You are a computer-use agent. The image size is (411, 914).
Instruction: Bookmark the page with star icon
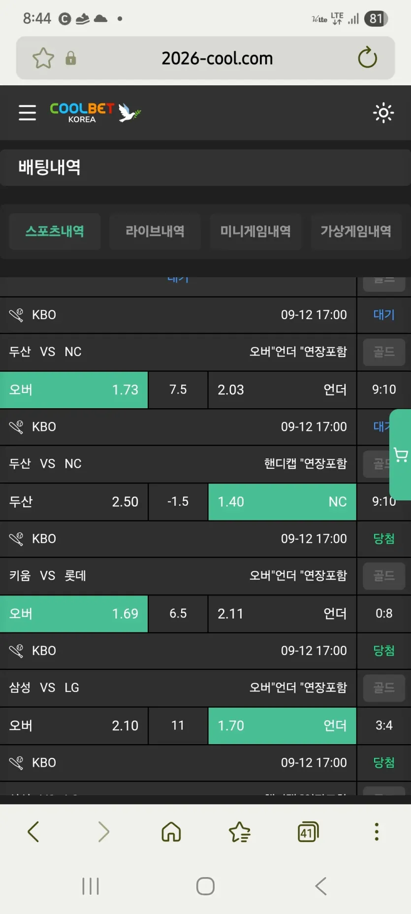(43, 58)
